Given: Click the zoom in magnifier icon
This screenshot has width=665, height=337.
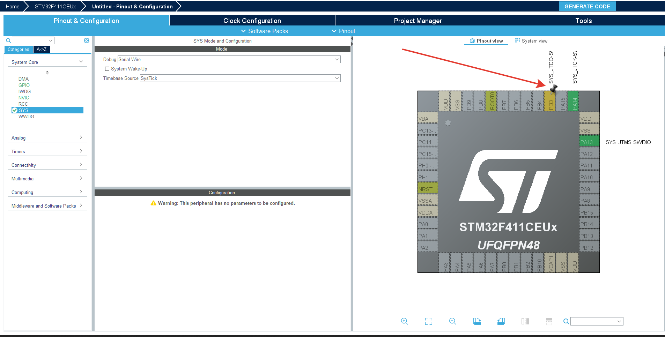Looking at the screenshot, I should (x=404, y=321).
